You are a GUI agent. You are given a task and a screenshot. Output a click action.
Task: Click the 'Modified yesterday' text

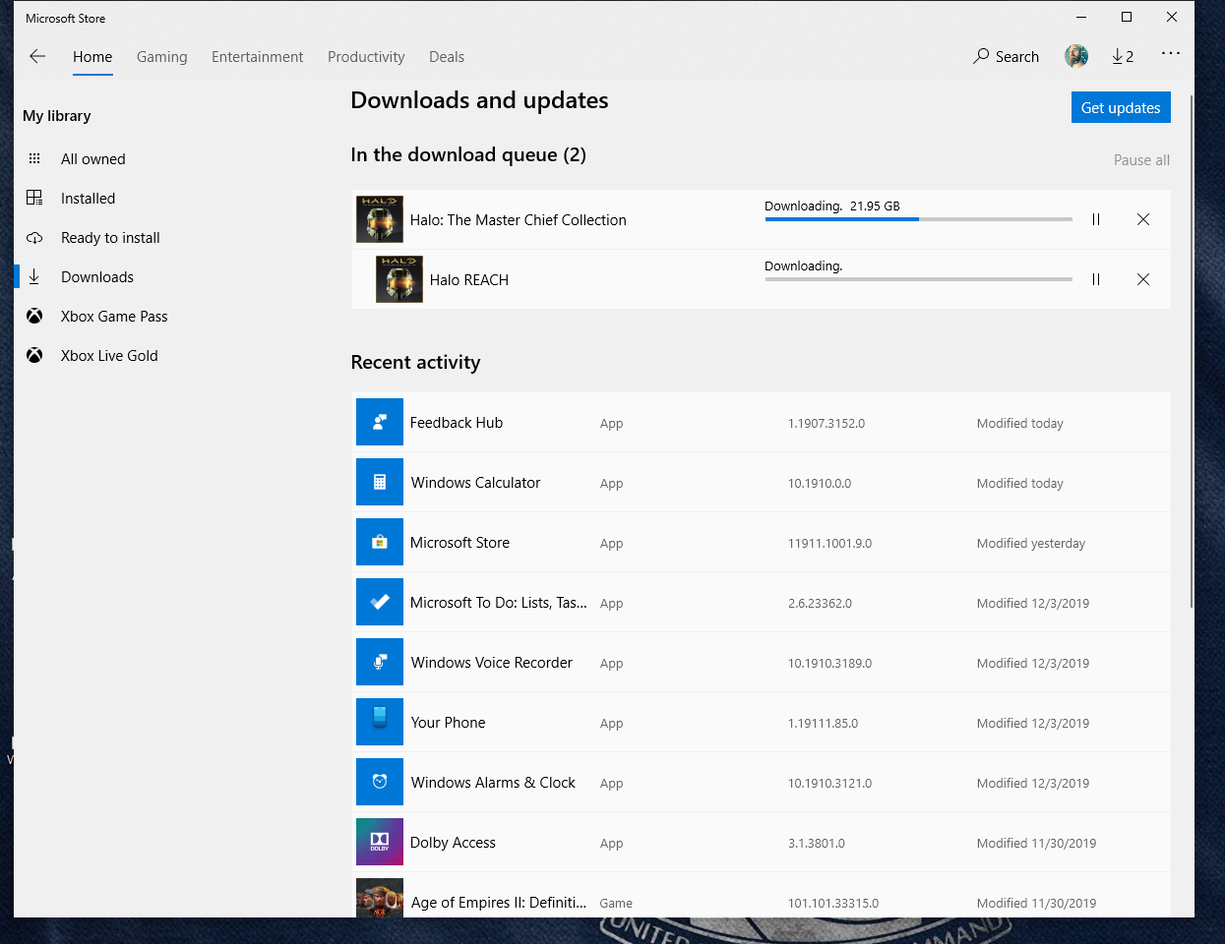[x=1031, y=544]
